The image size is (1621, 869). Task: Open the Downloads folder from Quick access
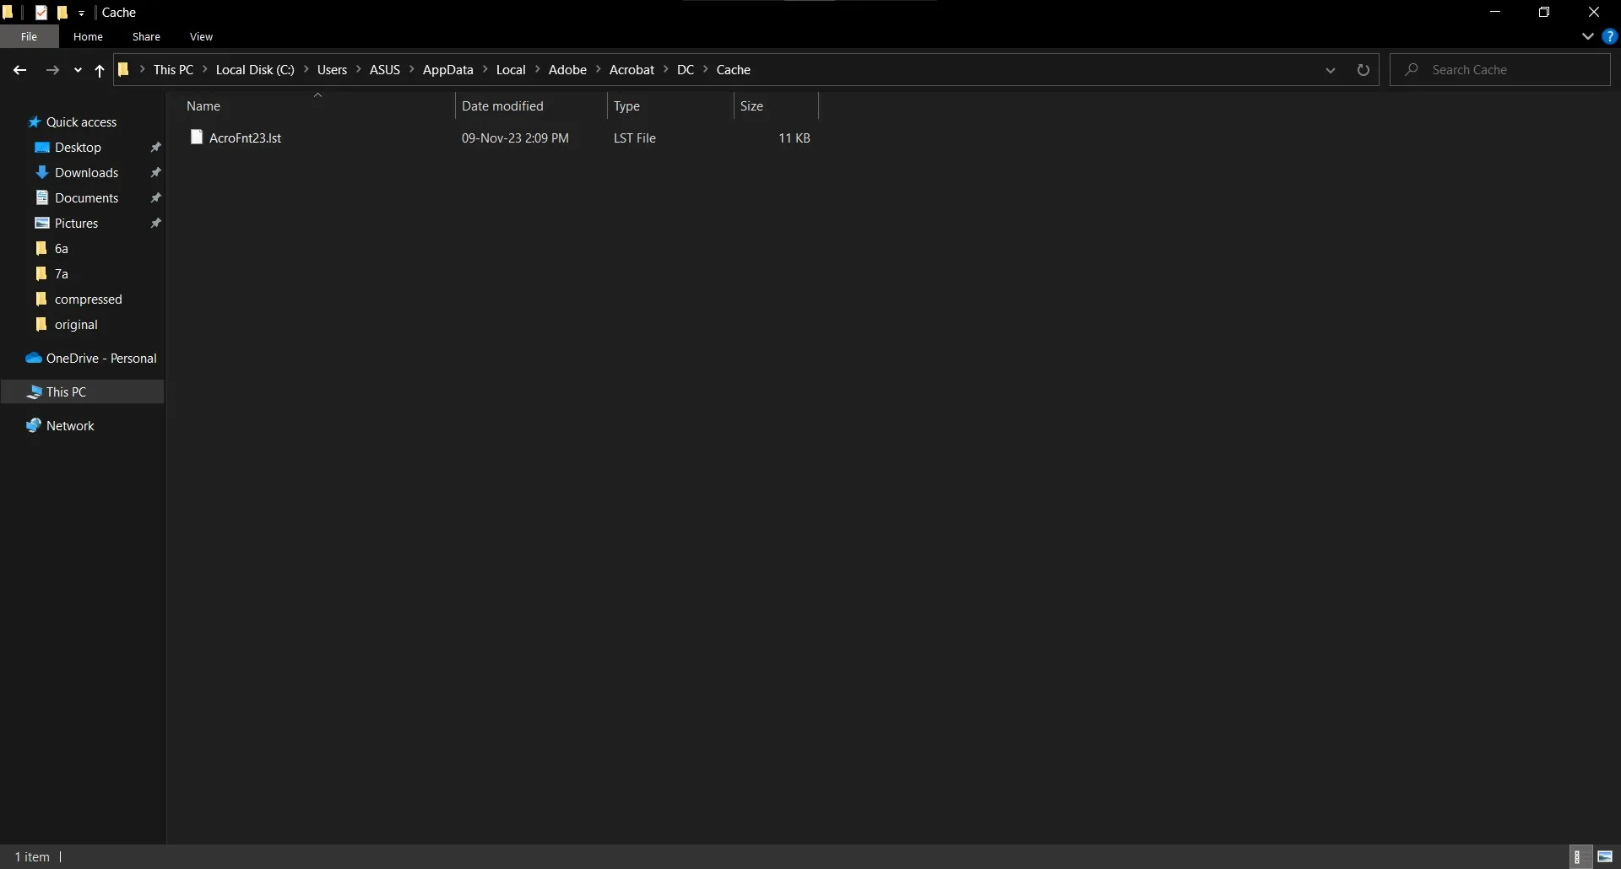[87, 172]
